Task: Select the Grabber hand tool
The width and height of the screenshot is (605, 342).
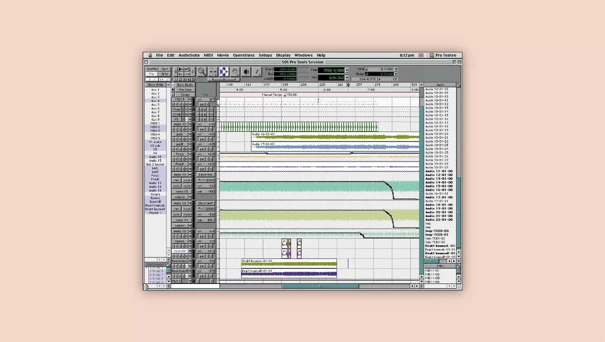Action: click(235, 72)
